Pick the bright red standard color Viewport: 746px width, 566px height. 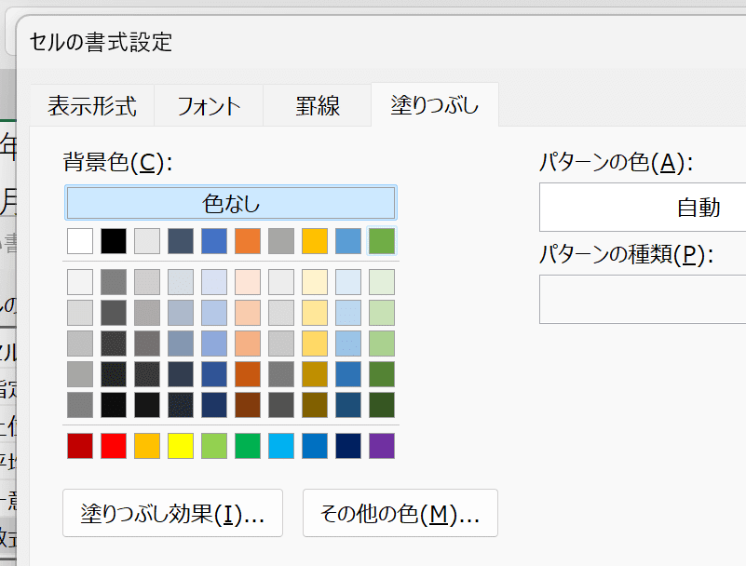coord(114,446)
